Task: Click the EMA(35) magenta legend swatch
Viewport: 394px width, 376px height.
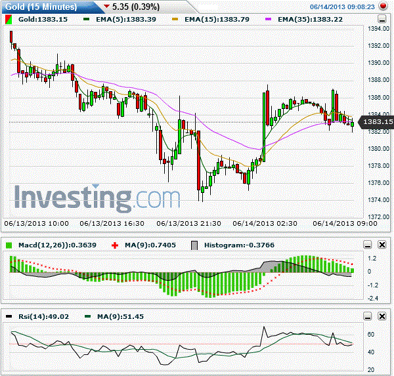Action: (x=269, y=19)
